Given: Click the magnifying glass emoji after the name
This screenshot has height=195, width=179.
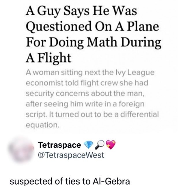Looking at the screenshot, I should click(x=99, y=145).
